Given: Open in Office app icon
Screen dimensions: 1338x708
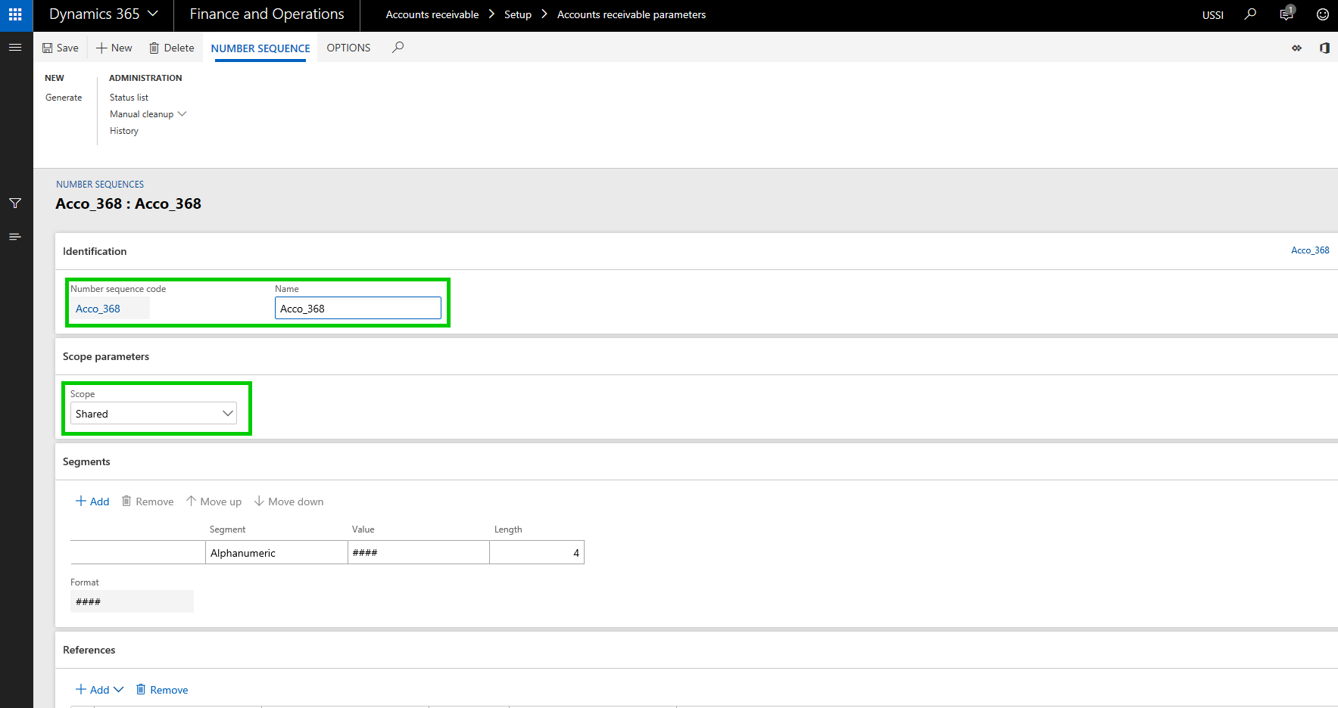Looking at the screenshot, I should [1324, 48].
